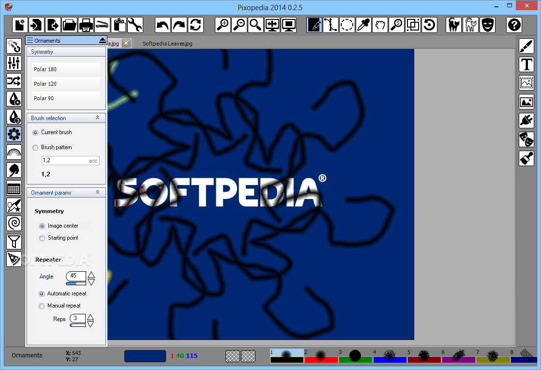Select brush preset 6 with purple swatch
Screen dimensions: 541x370
coord(458,356)
